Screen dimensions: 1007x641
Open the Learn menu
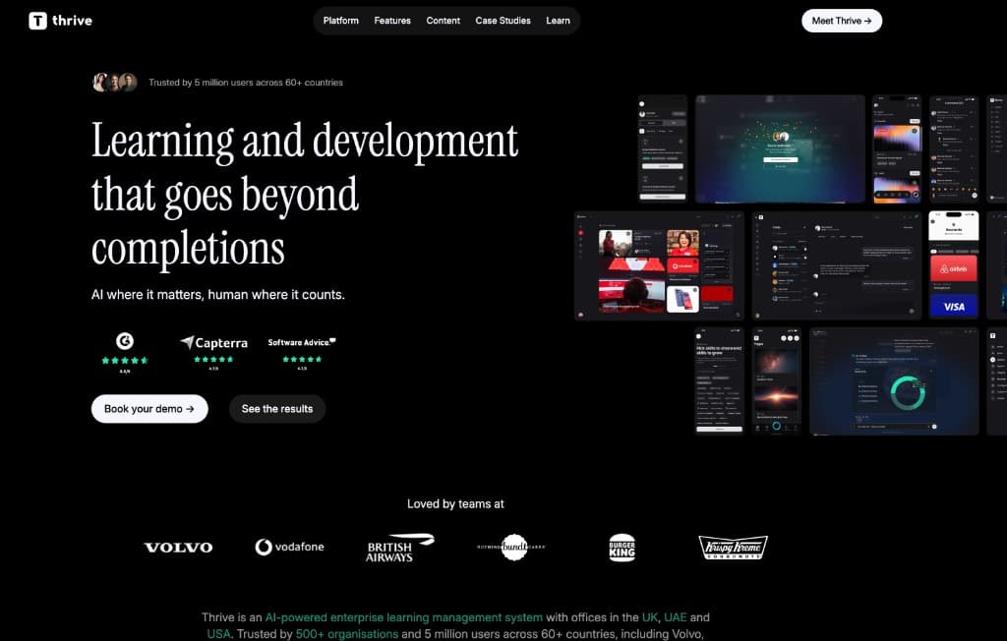point(559,21)
